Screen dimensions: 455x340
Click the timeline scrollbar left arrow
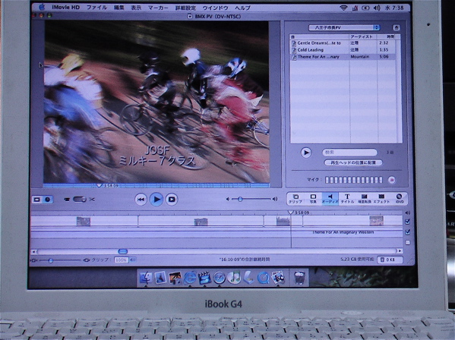tap(33, 252)
